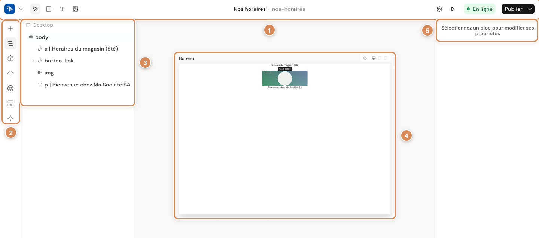The image size is (539, 238).
Task: Switch canvas to desktop breakpoint
Action: coord(374,58)
